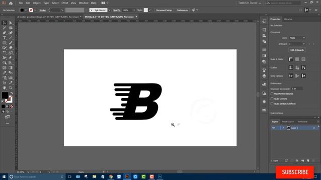Expand Layer 1 sublayers arrow

[283, 128]
